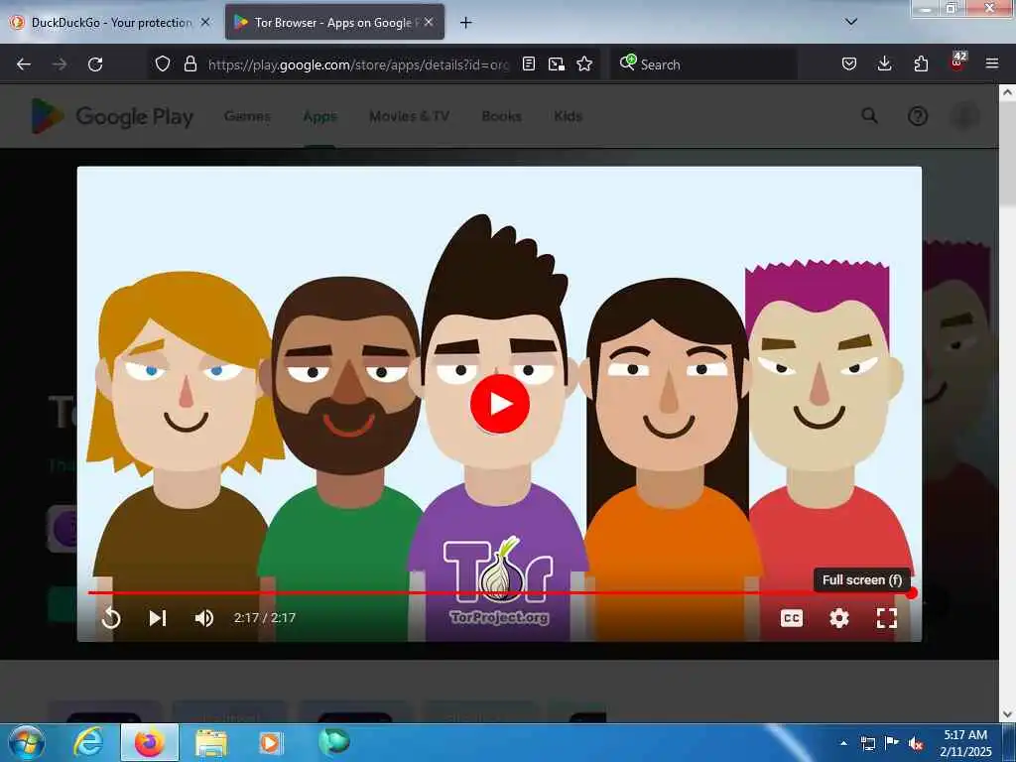Open the extension icon with badge 42
1016x762 pixels.
(957, 63)
